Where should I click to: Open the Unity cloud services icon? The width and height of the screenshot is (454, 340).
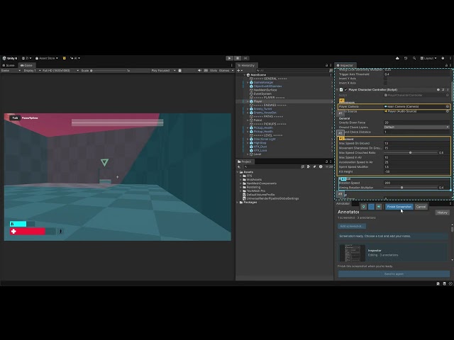397,58
